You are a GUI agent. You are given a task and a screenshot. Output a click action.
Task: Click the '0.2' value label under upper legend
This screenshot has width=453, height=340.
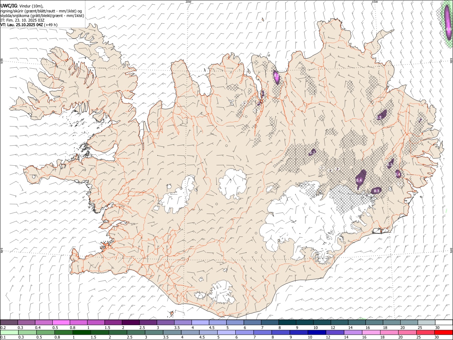tap(2, 328)
